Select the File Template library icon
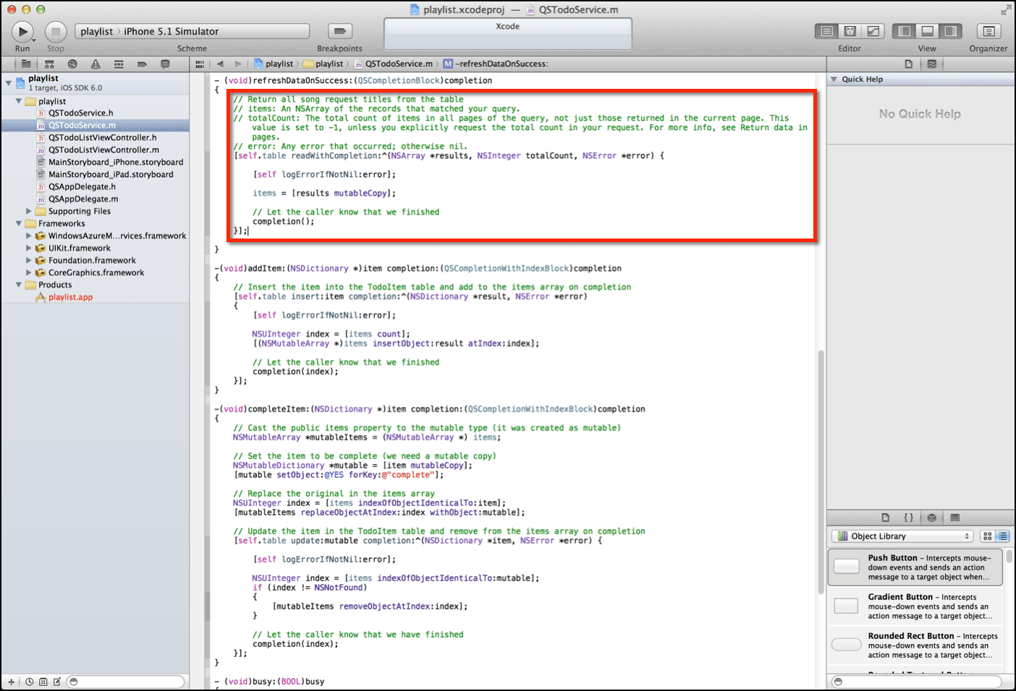Viewport: 1016px width, 691px height. [886, 518]
